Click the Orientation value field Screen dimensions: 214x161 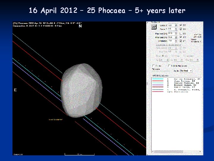(x=171, y=41)
